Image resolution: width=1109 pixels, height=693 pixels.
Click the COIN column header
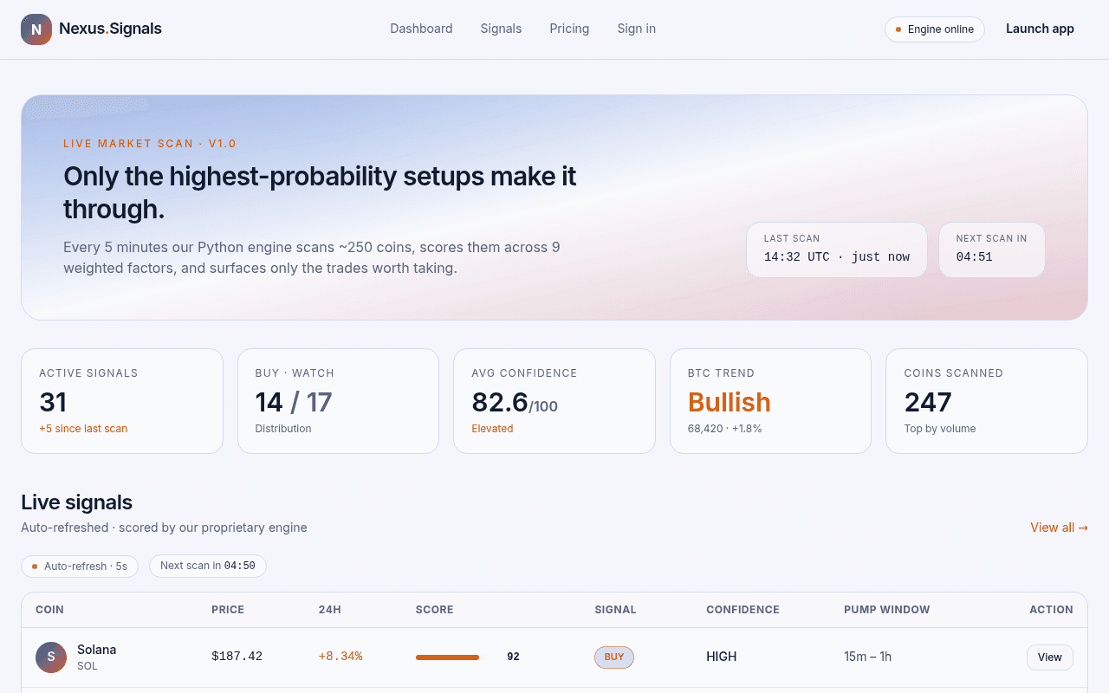pyautogui.click(x=49, y=610)
